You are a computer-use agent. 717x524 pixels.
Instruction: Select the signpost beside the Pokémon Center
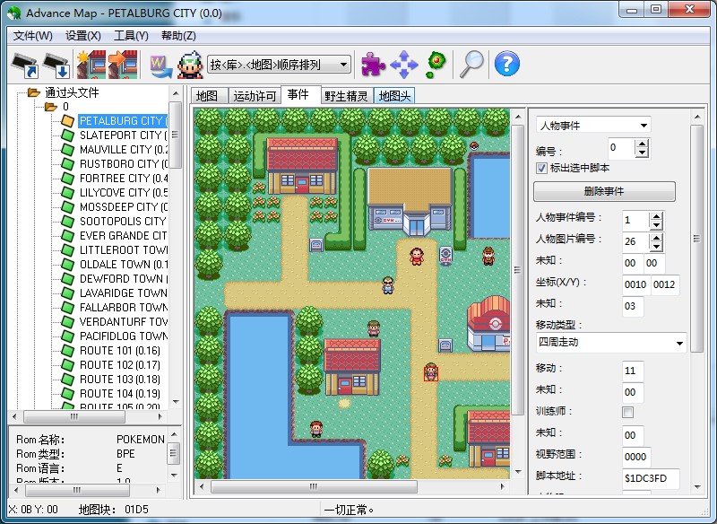point(445,345)
